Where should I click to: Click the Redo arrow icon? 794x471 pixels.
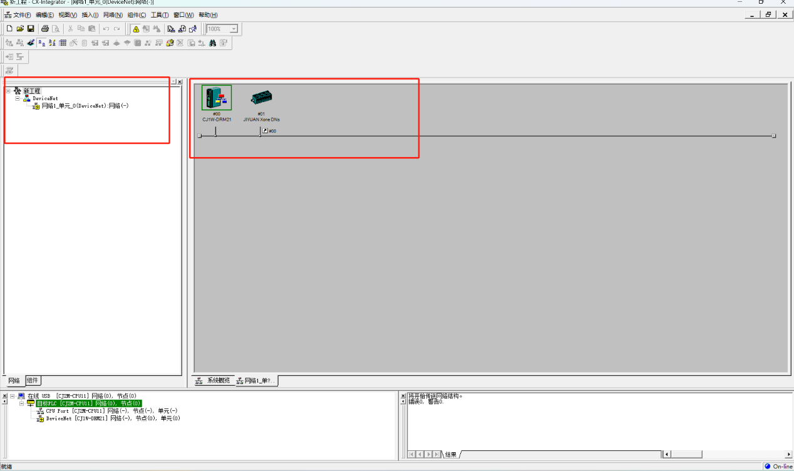pos(117,29)
